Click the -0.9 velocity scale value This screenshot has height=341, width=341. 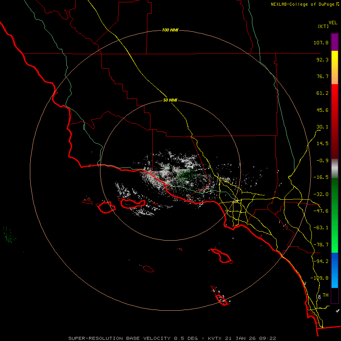click(322, 161)
